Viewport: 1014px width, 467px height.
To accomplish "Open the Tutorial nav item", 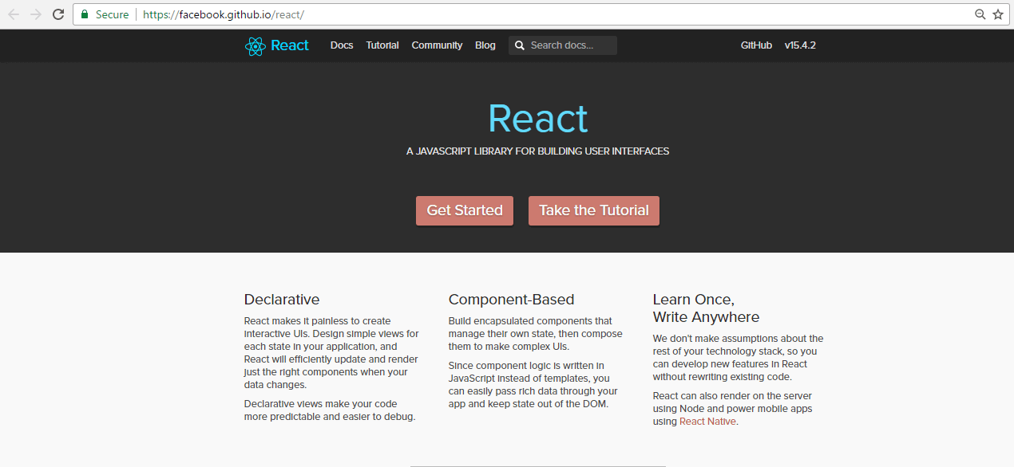I will click(x=382, y=45).
